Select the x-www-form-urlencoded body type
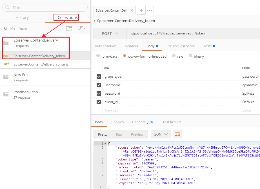 [124, 56]
